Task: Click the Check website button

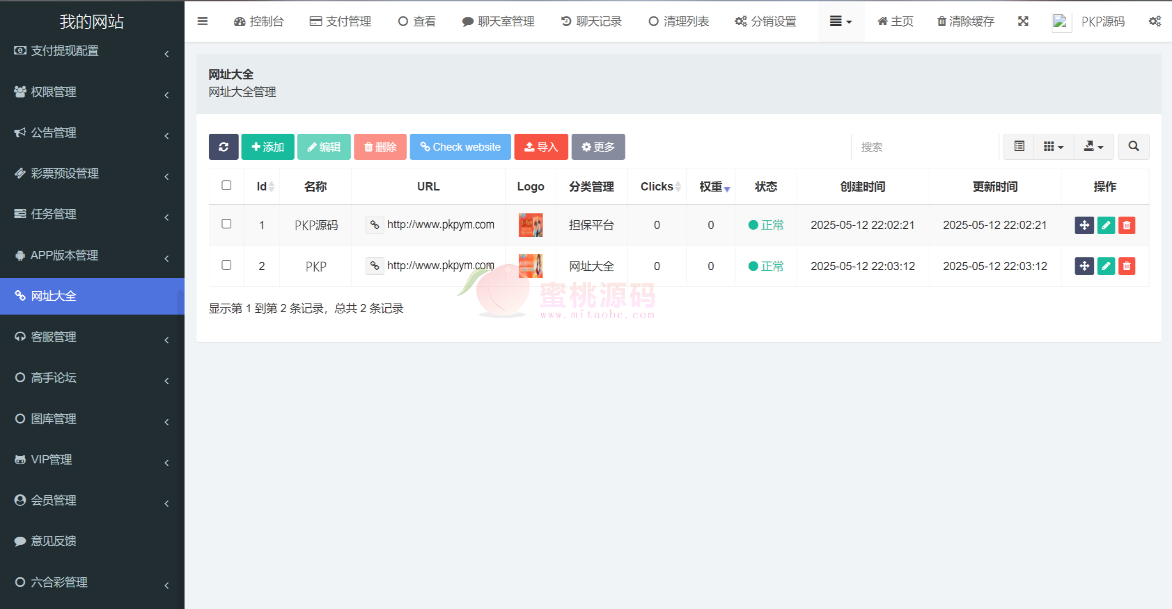Action: (x=460, y=147)
